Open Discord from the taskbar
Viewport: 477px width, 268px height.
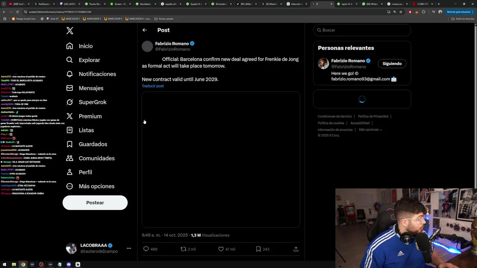(x=69, y=265)
